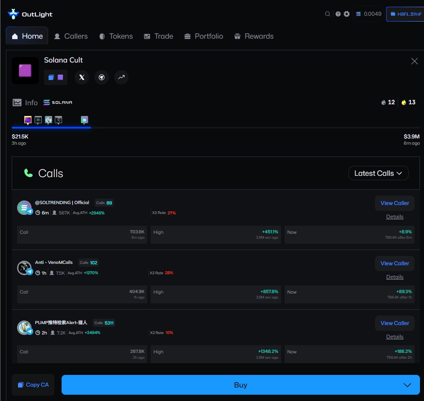
Task: Go to the Home tab
Action: 27,36
